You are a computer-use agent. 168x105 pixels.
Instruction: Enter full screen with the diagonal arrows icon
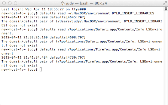(x=165, y=3)
